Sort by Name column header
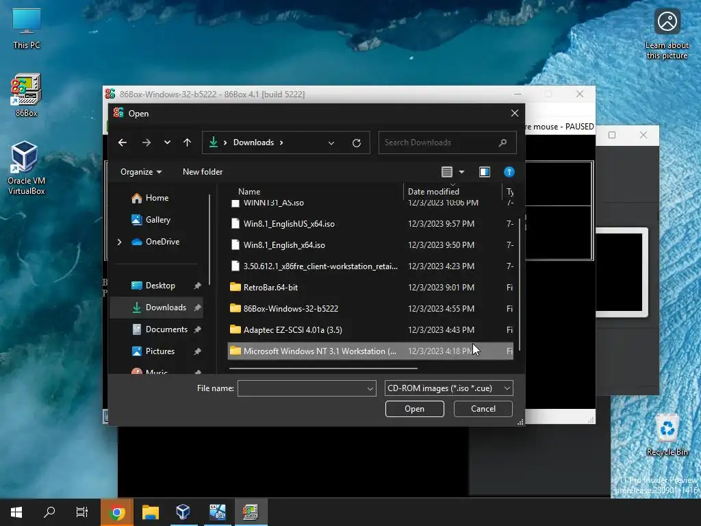This screenshot has height=526, width=701. tap(249, 192)
